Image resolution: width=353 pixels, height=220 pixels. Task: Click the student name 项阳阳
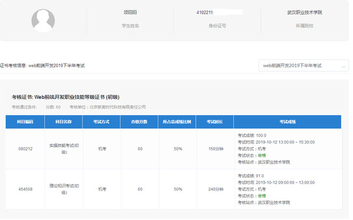[130, 12]
